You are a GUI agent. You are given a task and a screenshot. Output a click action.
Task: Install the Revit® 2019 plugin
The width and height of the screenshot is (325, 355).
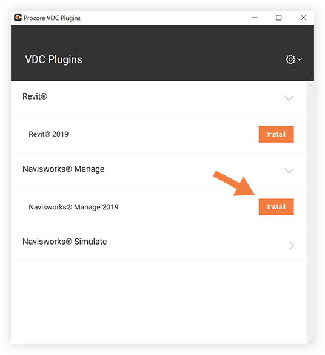(x=276, y=134)
